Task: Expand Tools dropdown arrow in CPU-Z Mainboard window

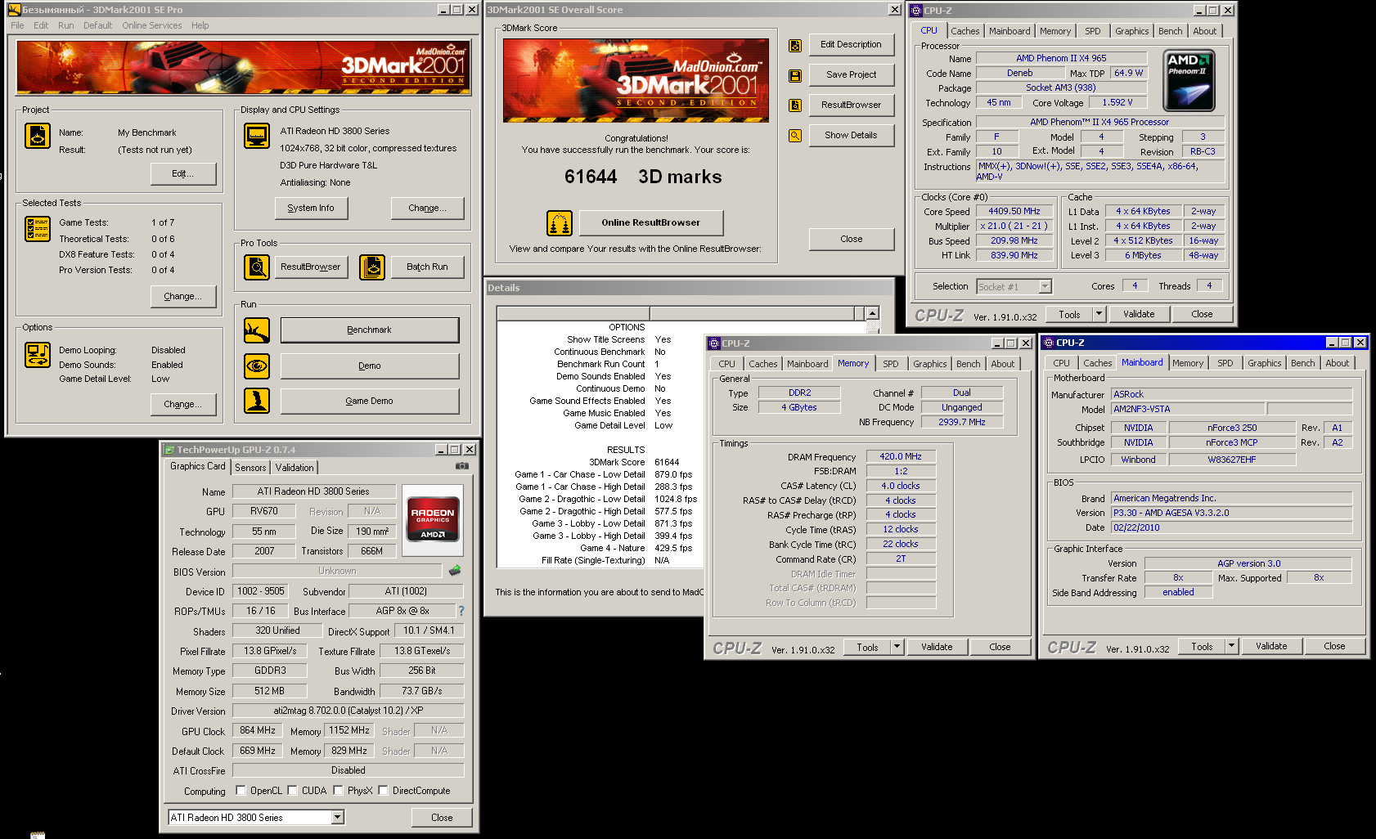Action: tap(1231, 646)
